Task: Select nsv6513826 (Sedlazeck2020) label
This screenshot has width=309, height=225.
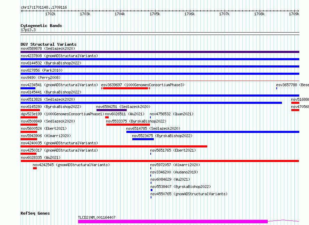Action: (x=48, y=99)
